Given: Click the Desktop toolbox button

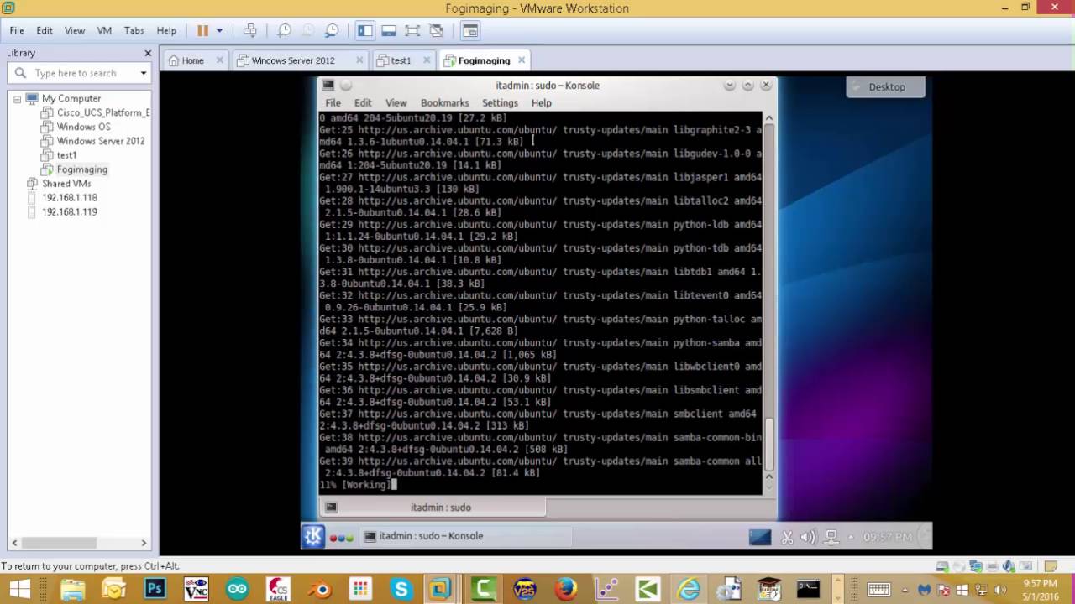Looking at the screenshot, I should [x=886, y=87].
